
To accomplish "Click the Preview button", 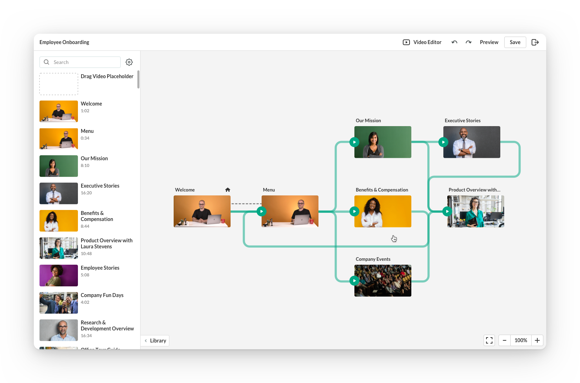I will [x=489, y=42].
